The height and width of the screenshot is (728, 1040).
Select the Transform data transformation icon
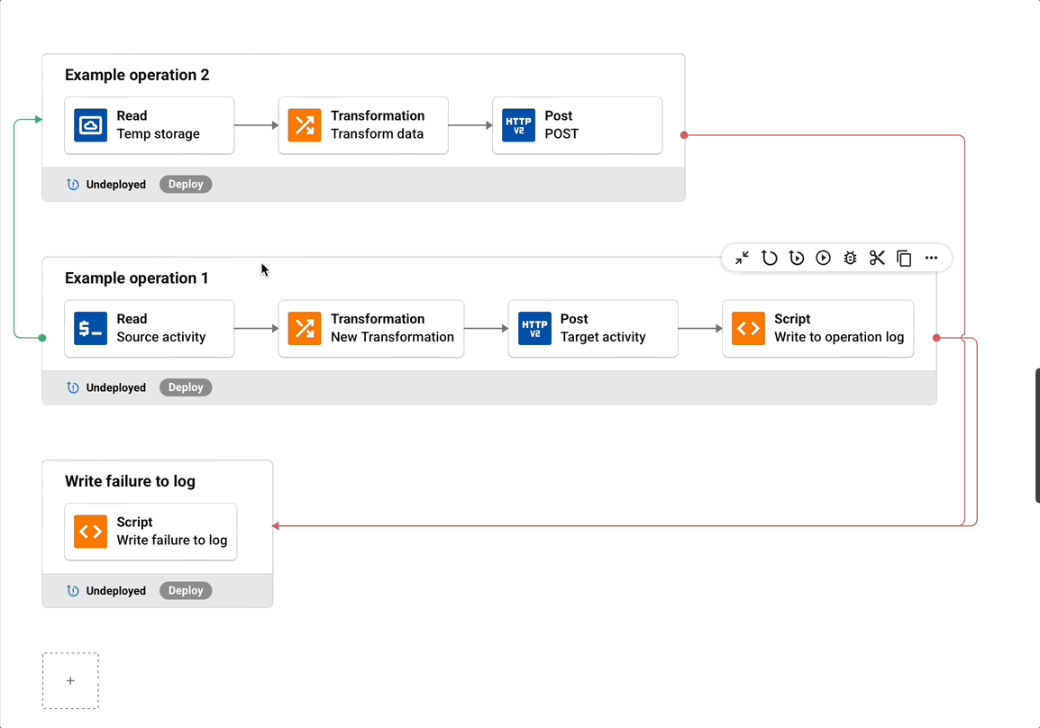tap(305, 125)
